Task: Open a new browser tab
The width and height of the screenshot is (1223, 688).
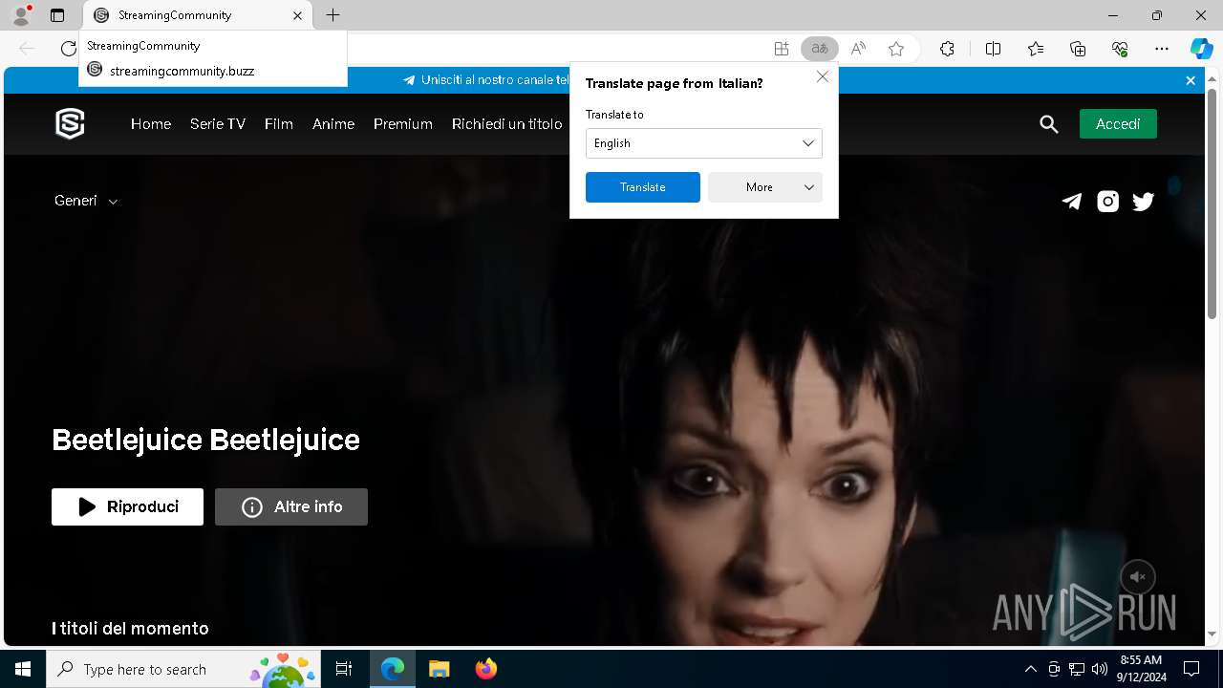Action: tap(333, 15)
